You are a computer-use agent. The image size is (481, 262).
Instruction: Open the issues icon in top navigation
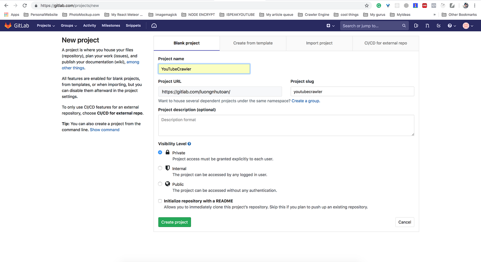coord(416,25)
